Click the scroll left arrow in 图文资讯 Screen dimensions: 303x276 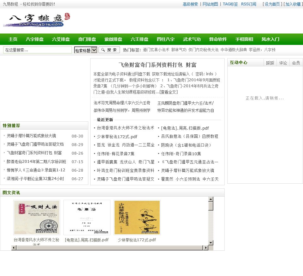pyautogui.click(x=14, y=248)
